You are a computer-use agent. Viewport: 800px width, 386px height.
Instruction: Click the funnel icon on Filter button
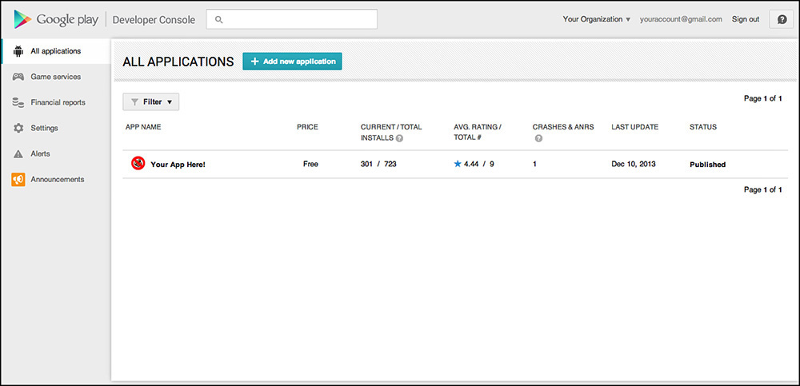click(134, 102)
